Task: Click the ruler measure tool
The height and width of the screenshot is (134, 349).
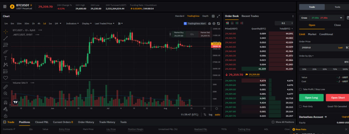Action: (x=5, y=87)
